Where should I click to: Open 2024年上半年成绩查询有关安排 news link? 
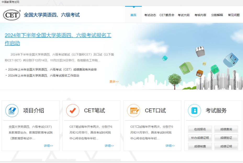click(52, 69)
